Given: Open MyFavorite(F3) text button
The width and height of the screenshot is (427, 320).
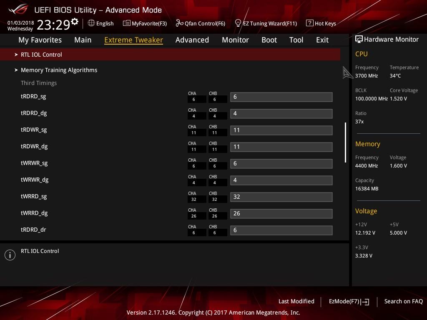Looking at the screenshot, I should (149, 23).
